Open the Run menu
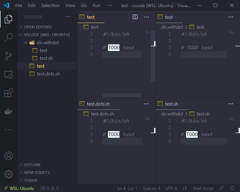 97,6
